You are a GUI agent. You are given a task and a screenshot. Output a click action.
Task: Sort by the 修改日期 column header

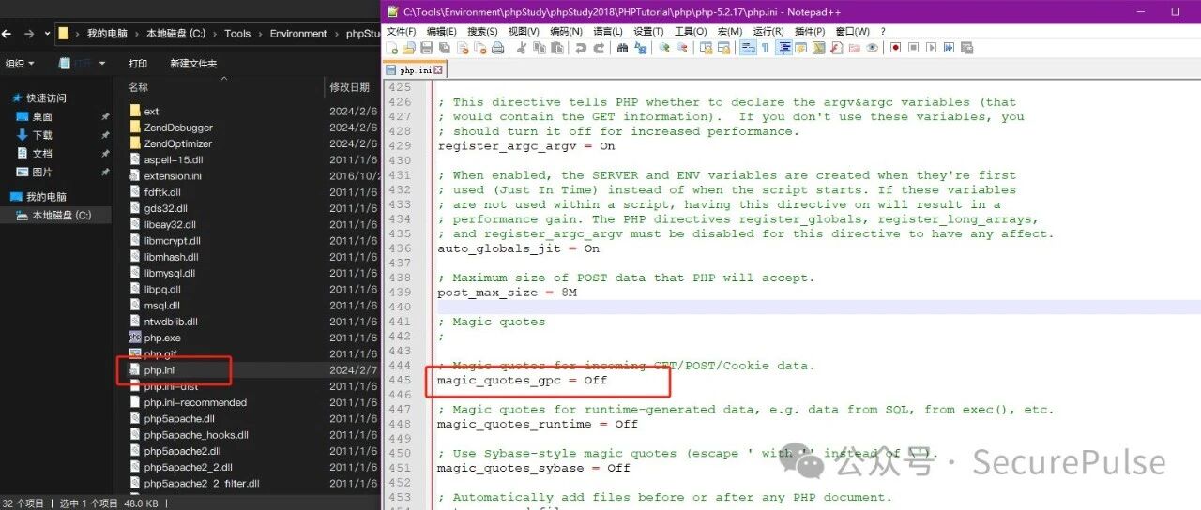click(350, 87)
